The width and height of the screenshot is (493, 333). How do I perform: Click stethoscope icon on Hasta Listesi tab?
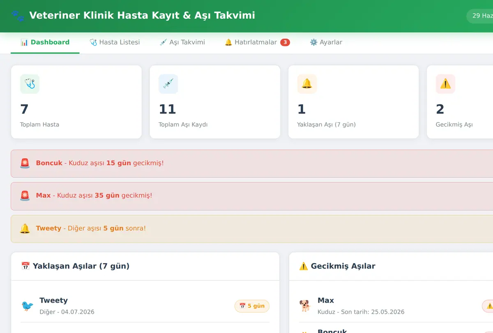(x=93, y=42)
